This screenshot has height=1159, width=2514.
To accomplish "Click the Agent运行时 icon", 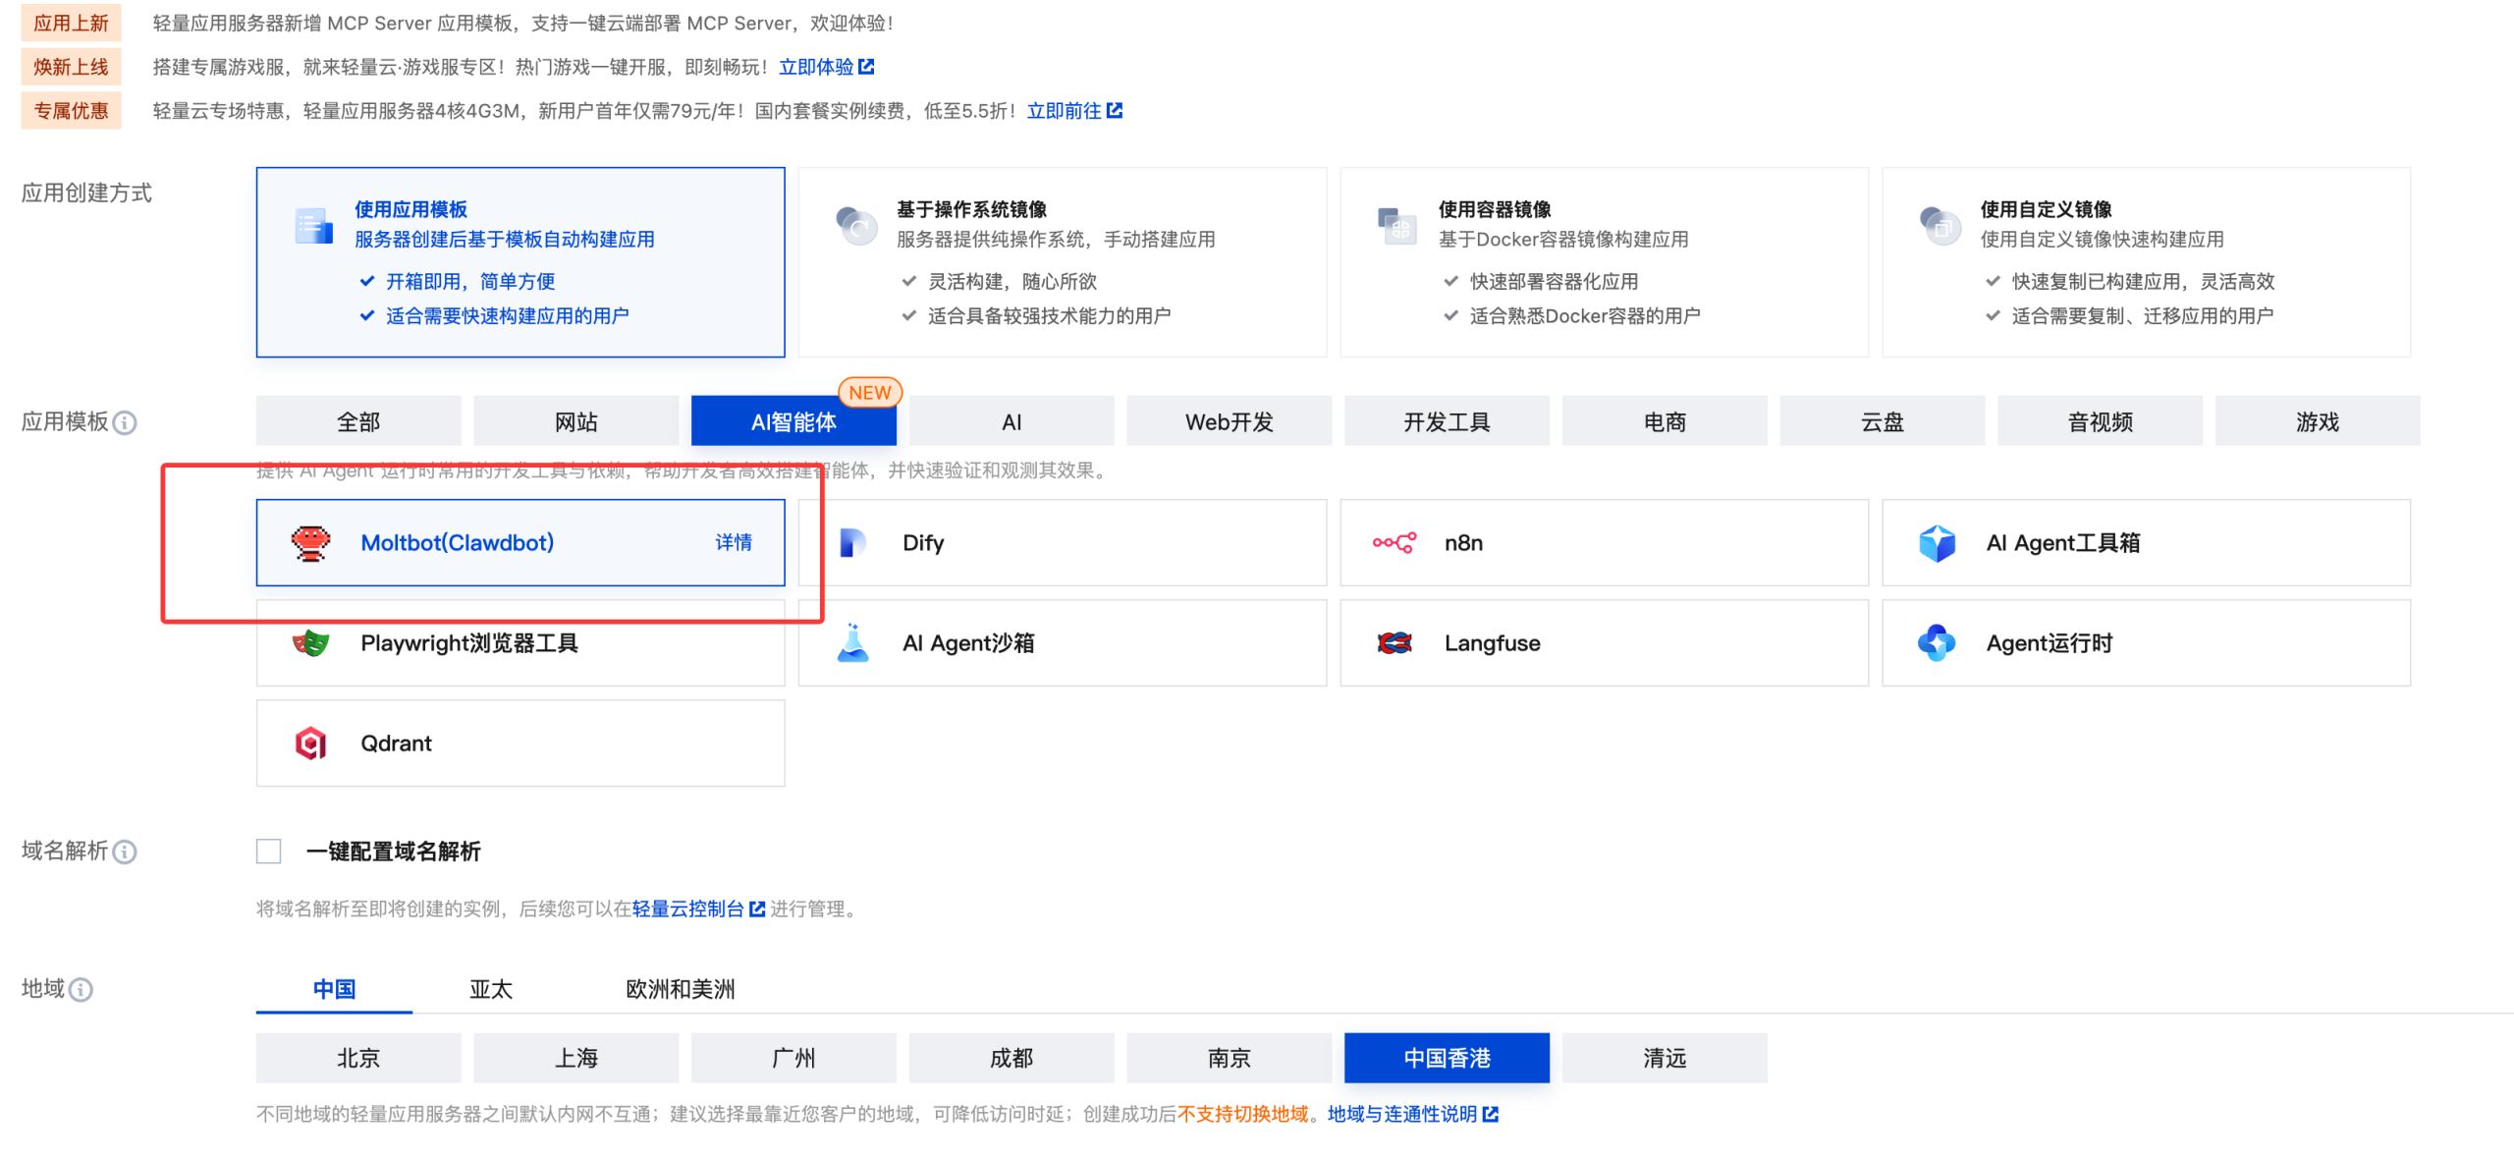I will click(x=1937, y=643).
